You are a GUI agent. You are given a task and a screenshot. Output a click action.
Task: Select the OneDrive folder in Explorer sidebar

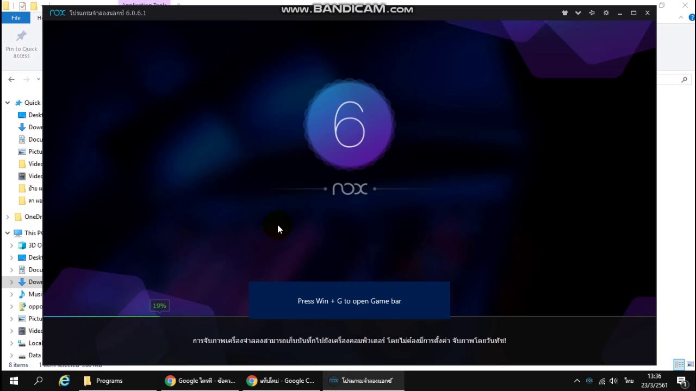click(x=28, y=217)
